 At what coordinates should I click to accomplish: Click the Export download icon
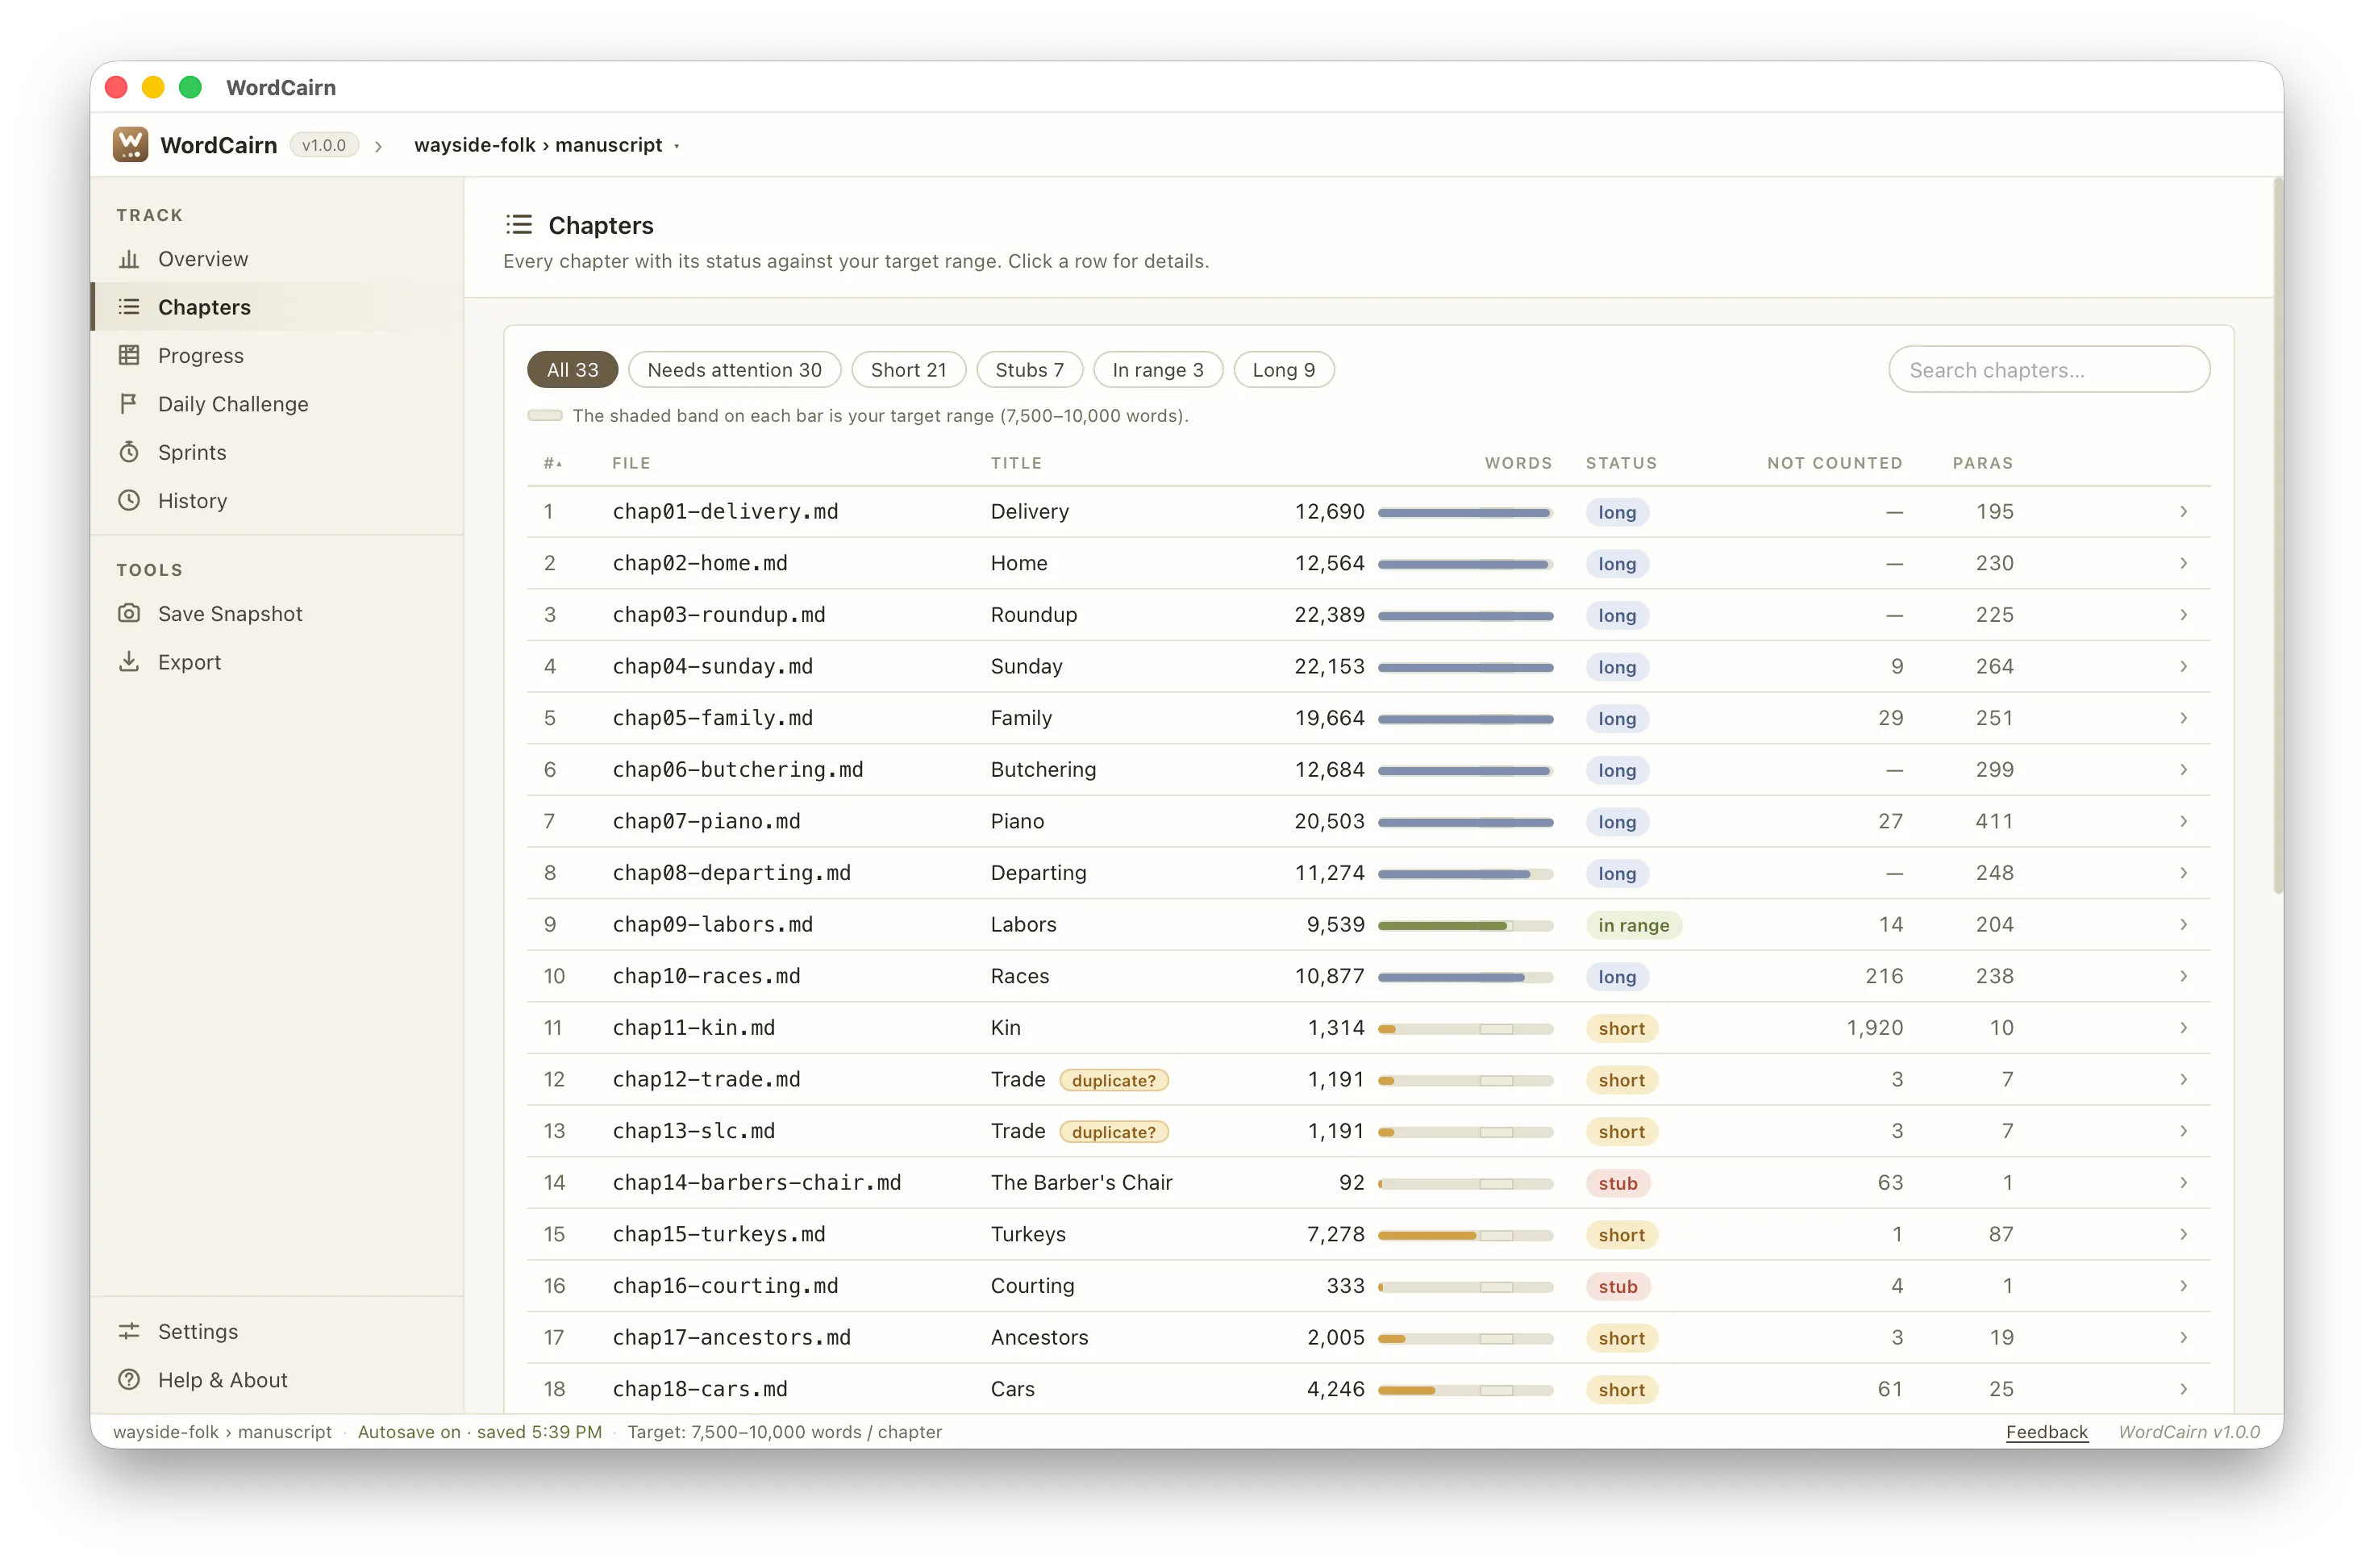coord(129,661)
